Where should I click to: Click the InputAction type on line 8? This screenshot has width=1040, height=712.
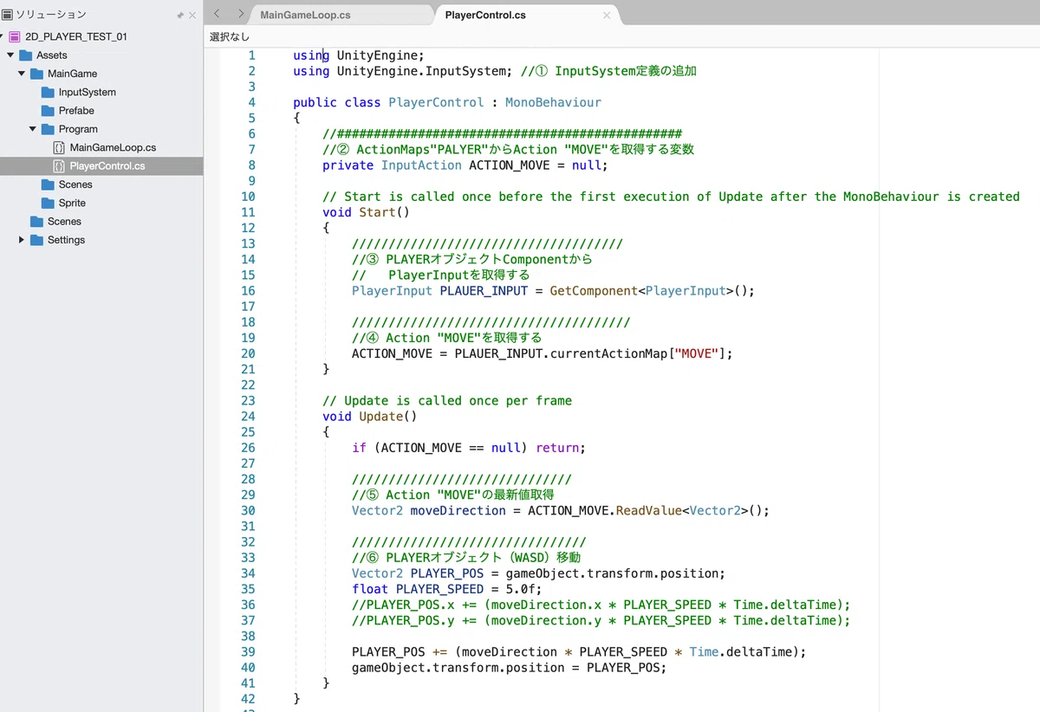421,165
